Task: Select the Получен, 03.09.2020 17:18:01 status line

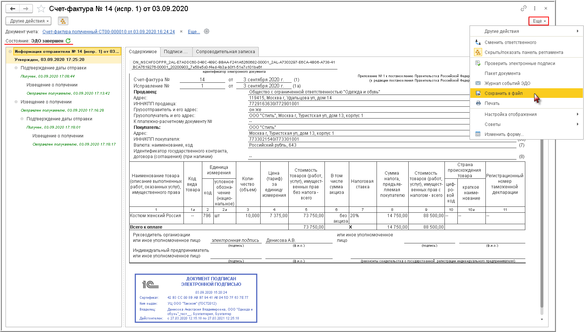Action: 54,127
